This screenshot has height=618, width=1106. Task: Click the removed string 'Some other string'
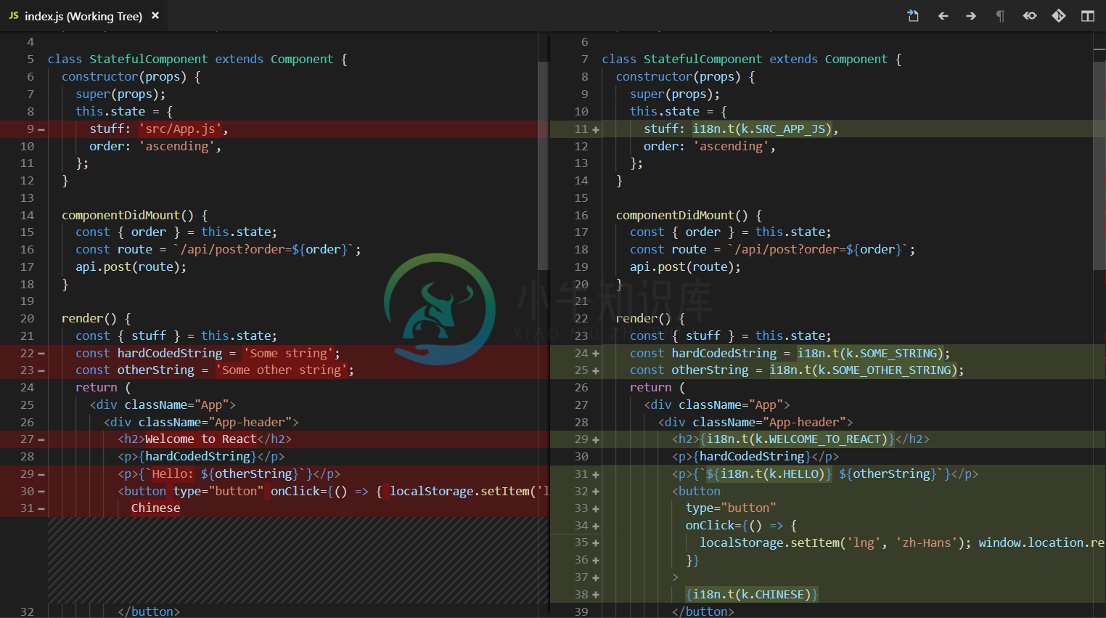click(282, 370)
